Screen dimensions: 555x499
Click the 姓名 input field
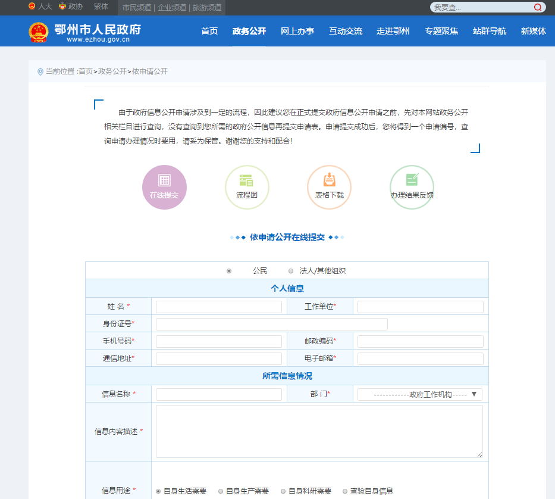click(219, 307)
